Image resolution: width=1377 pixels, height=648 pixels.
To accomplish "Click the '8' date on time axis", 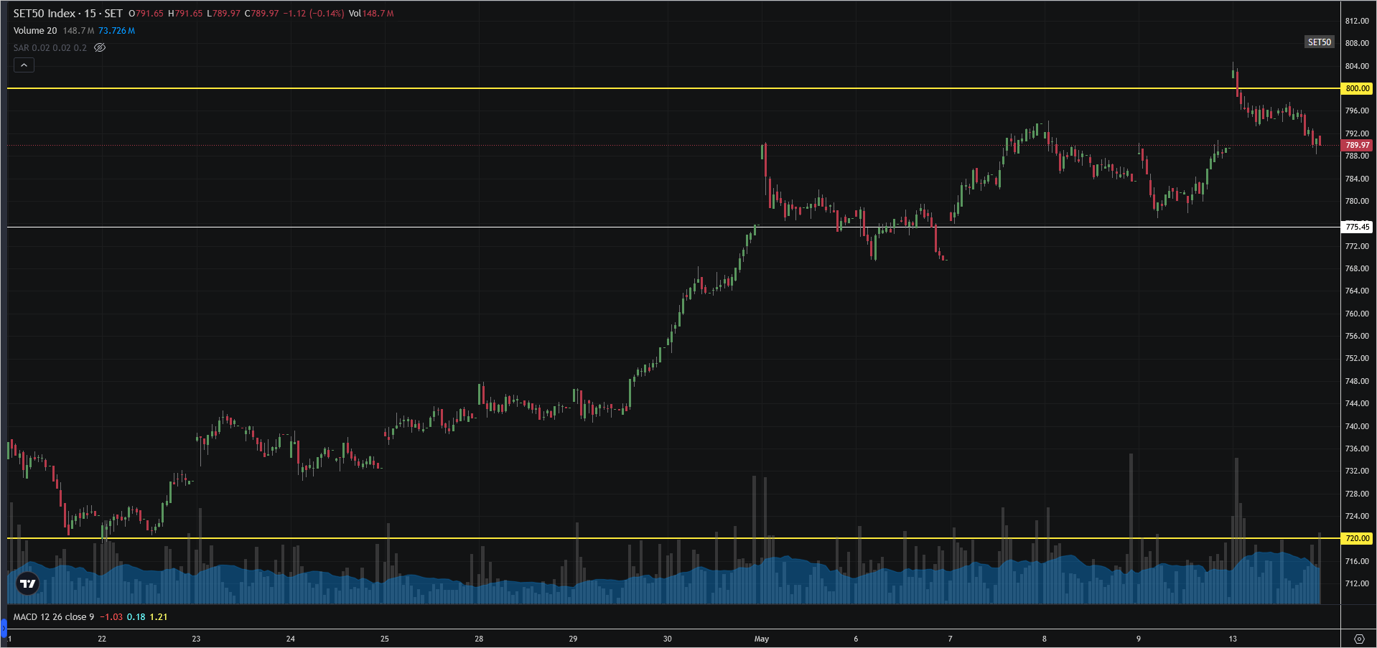I will (1045, 639).
